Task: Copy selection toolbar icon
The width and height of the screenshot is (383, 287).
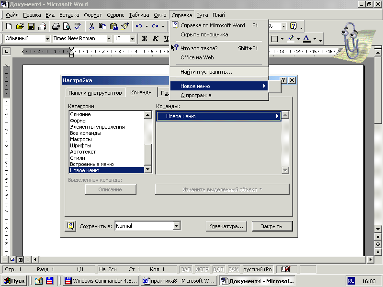Action: tap(102, 26)
